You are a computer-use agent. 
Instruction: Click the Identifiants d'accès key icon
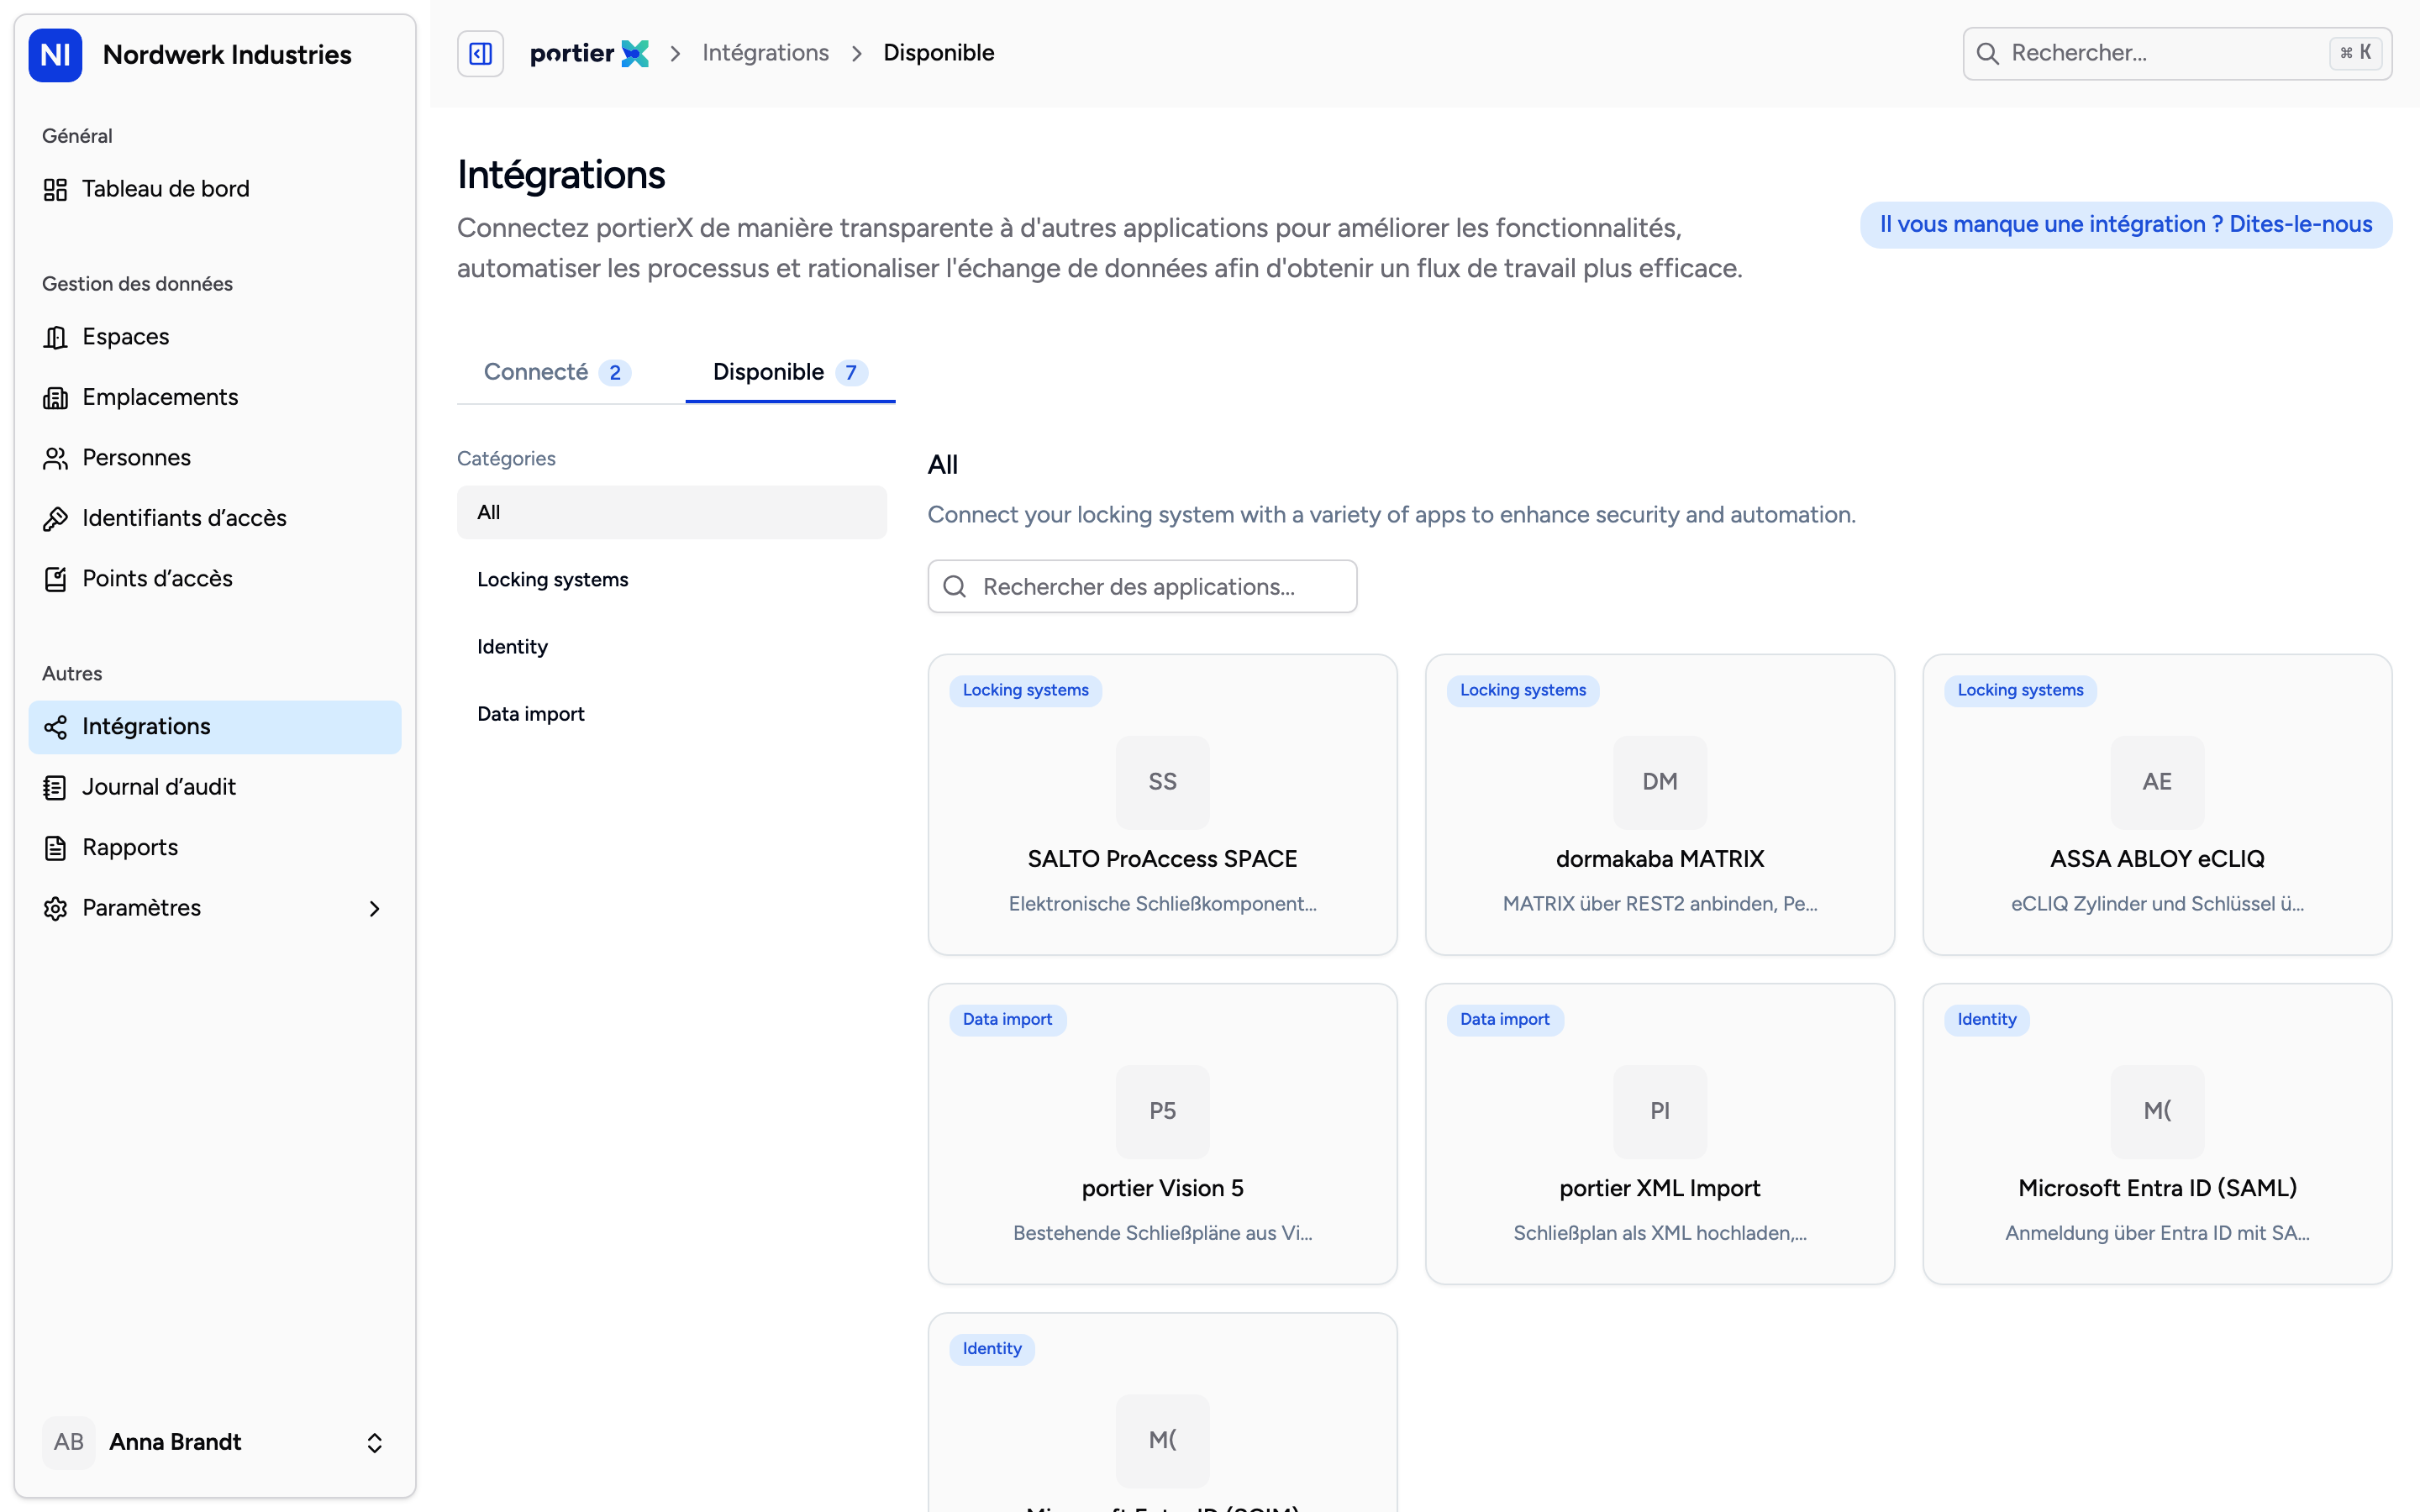(x=55, y=518)
